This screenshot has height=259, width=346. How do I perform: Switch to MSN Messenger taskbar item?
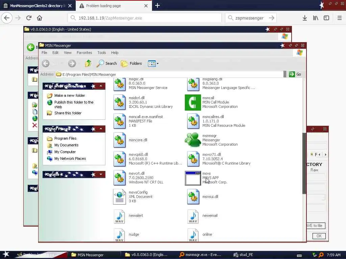click(94, 255)
